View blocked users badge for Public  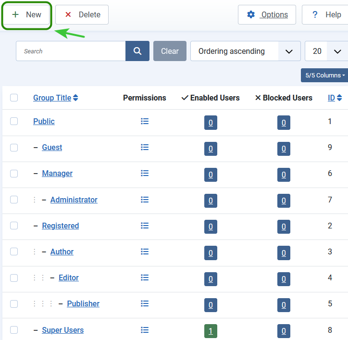click(284, 123)
